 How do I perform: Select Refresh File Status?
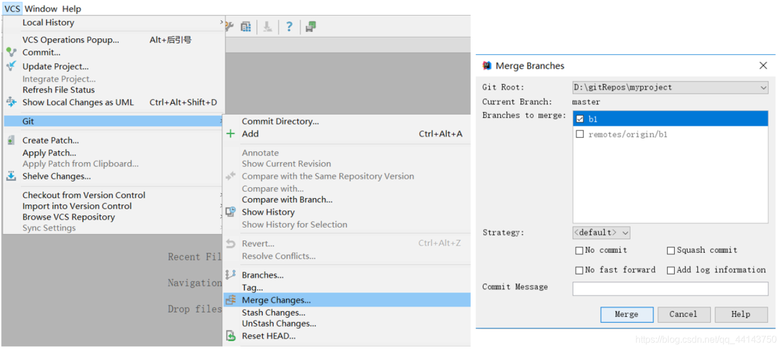(59, 90)
